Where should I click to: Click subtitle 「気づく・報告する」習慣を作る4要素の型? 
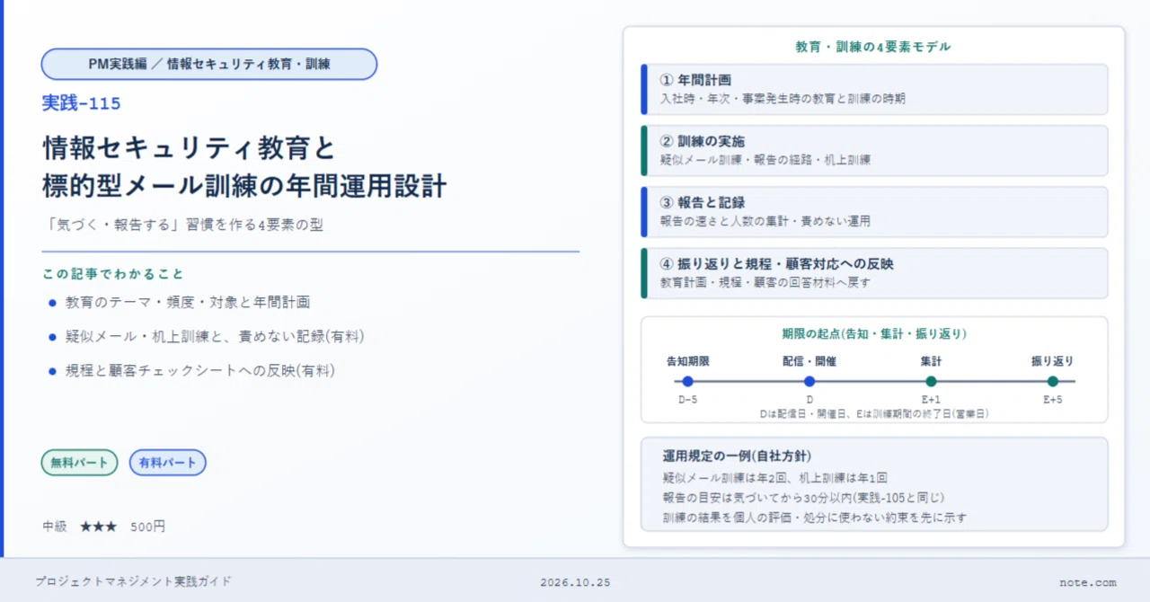click(x=182, y=225)
